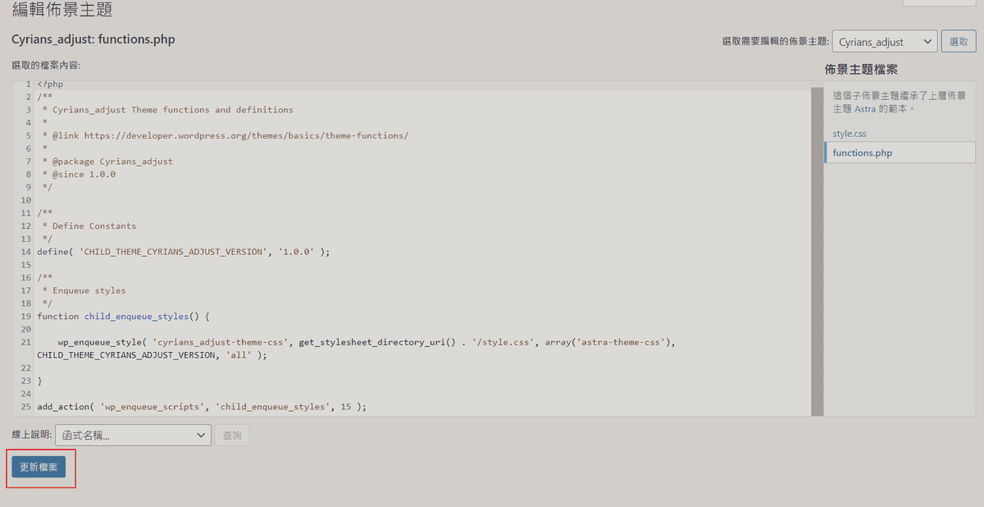984x507 pixels.
Task: Click the define CHILD_THEME_CYRIANS_ADJUST_VERSION line
Action: [x=183, y=252]
